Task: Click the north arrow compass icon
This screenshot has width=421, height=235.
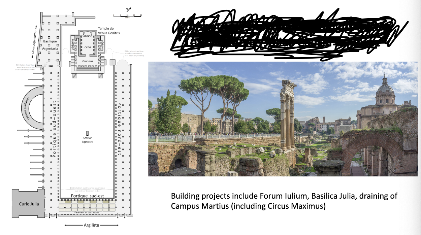Action: (x=129, y=9)
